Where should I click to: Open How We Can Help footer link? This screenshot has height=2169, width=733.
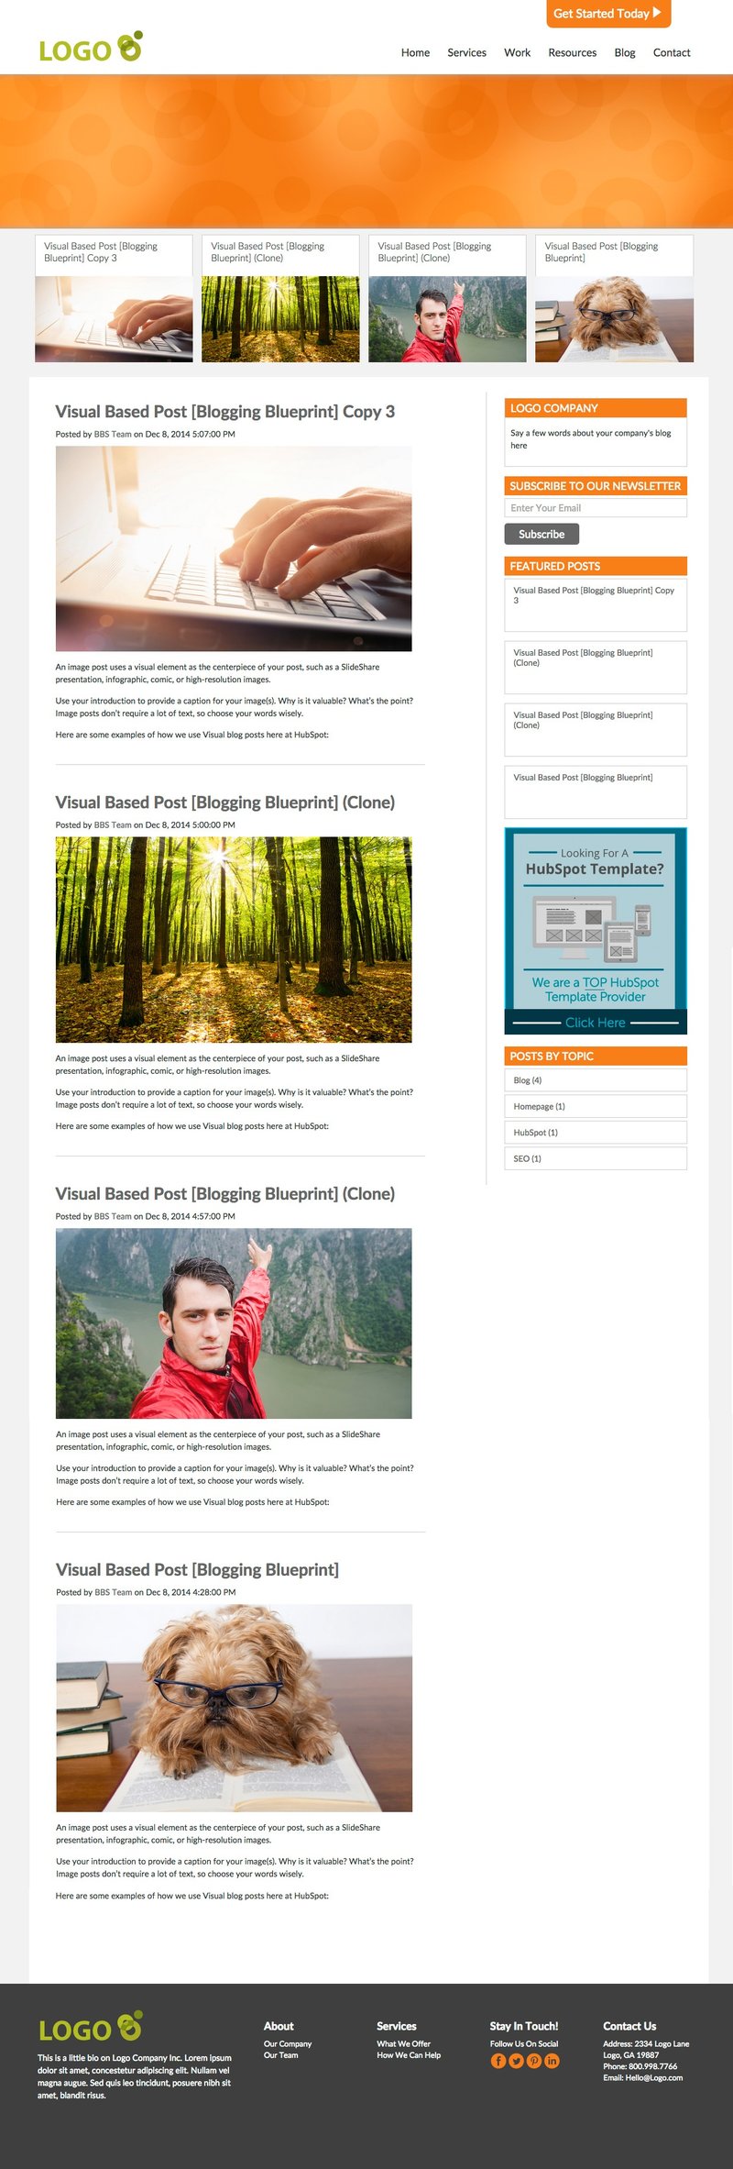tap(409, 2055)
